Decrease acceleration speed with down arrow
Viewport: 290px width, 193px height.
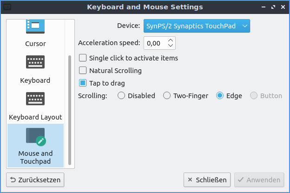(x=171, y=46)
